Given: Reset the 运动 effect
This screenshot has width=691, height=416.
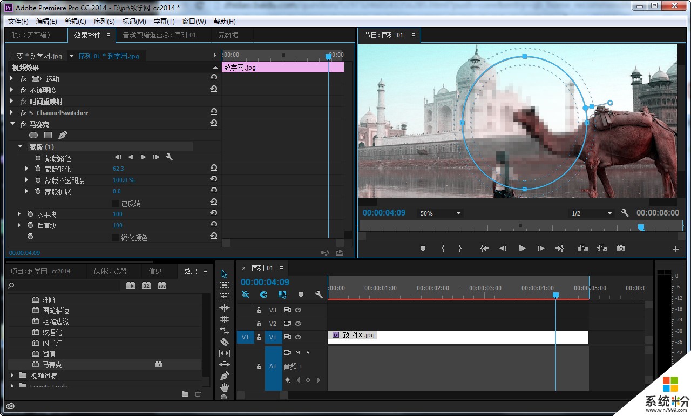Looking at the screenshot, I should 214,78.
